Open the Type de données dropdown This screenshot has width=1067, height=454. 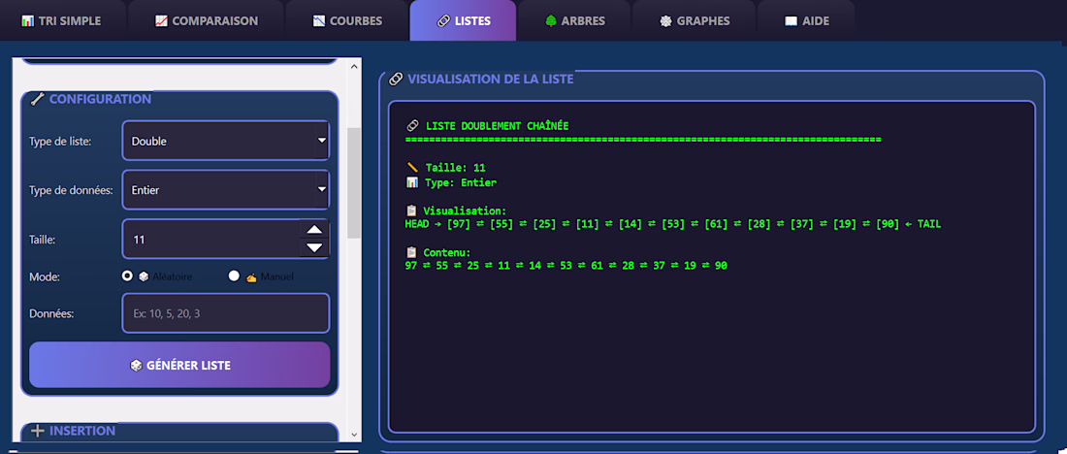(x=226, y=190)
